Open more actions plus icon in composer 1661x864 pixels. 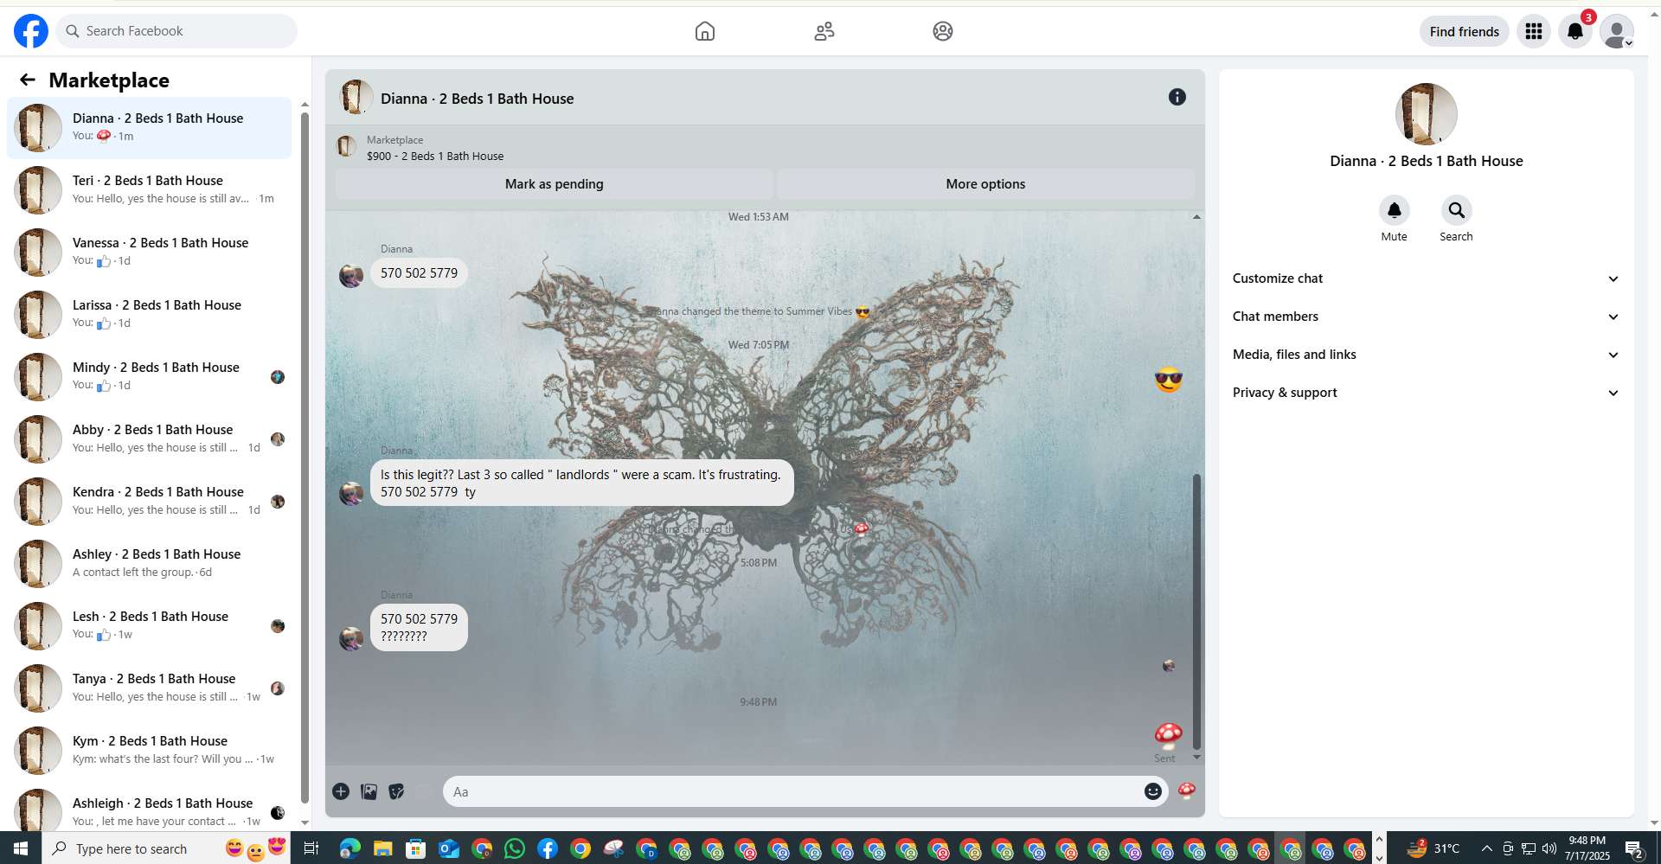click(341, 791)
